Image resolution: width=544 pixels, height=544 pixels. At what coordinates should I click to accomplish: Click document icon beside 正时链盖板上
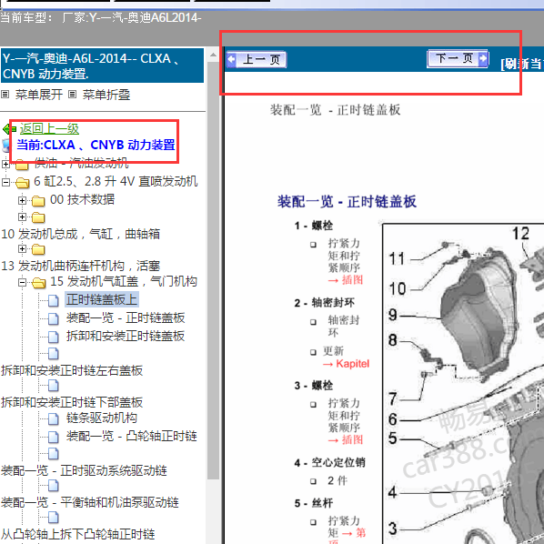(53, 300)
